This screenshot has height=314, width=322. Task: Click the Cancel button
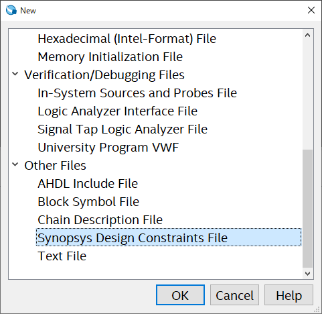pos(234,295)
